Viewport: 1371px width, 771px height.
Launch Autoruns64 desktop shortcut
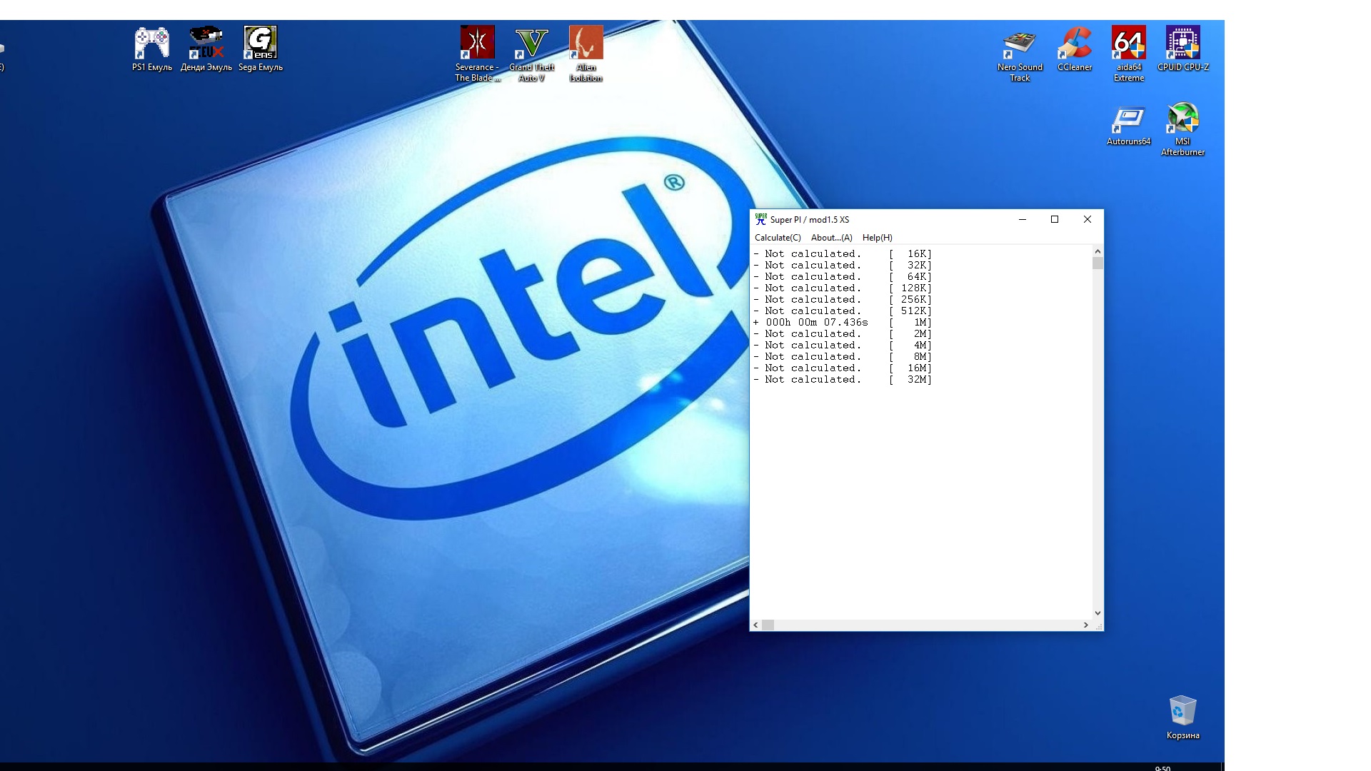click(1128, 120)
